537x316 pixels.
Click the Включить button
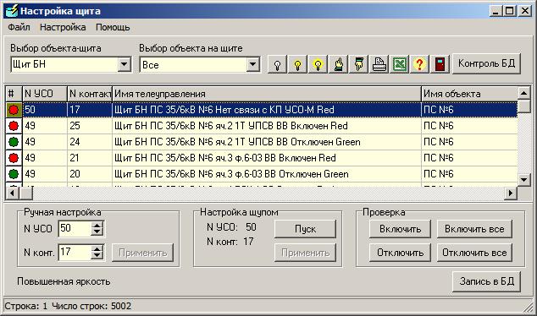coord(400,229)
